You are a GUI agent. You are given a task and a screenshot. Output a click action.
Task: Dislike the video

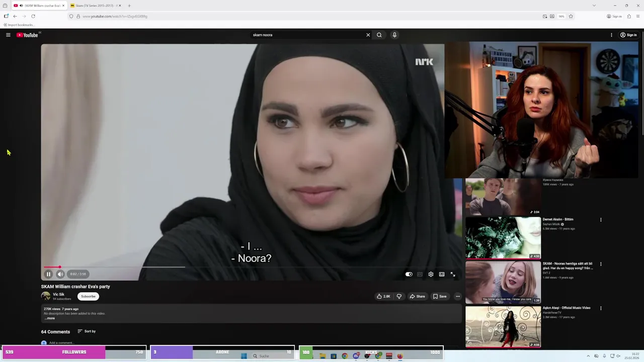399,296
